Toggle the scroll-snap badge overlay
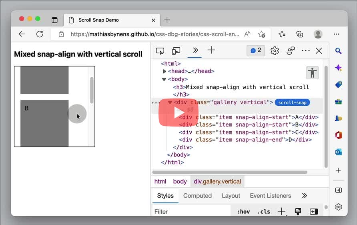 coord(292,102)
